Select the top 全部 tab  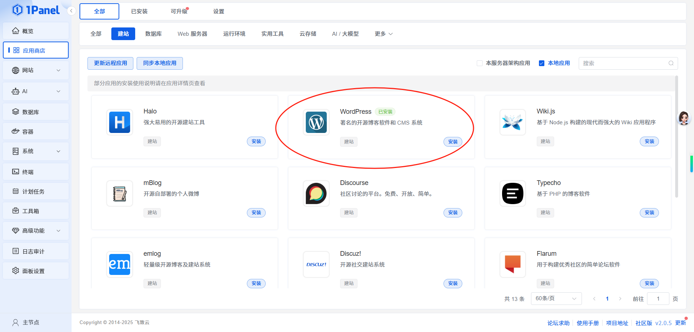point(99,11)
